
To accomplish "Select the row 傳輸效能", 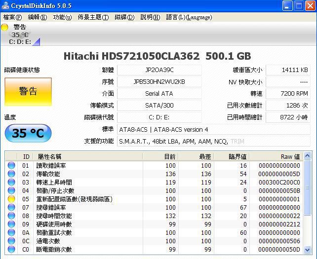I will coord(154,174).
